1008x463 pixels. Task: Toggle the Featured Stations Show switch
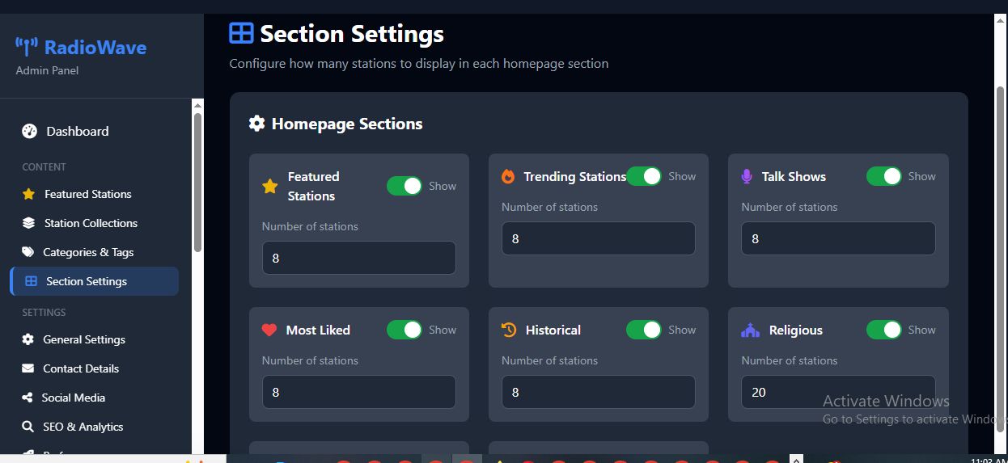pyautogui.click(x=404, y=186)
